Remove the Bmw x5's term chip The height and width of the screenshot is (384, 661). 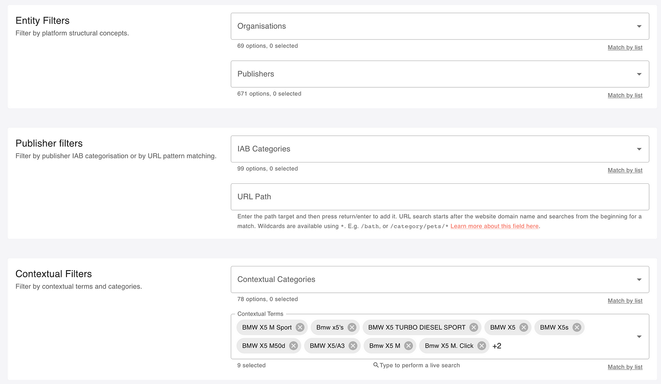coord(352,327)
